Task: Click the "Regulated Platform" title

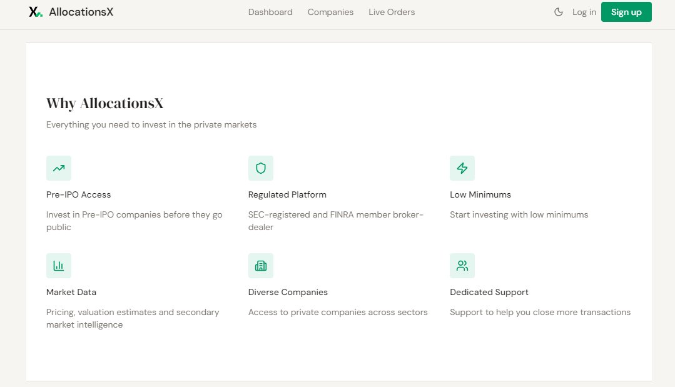Action: 287,195
